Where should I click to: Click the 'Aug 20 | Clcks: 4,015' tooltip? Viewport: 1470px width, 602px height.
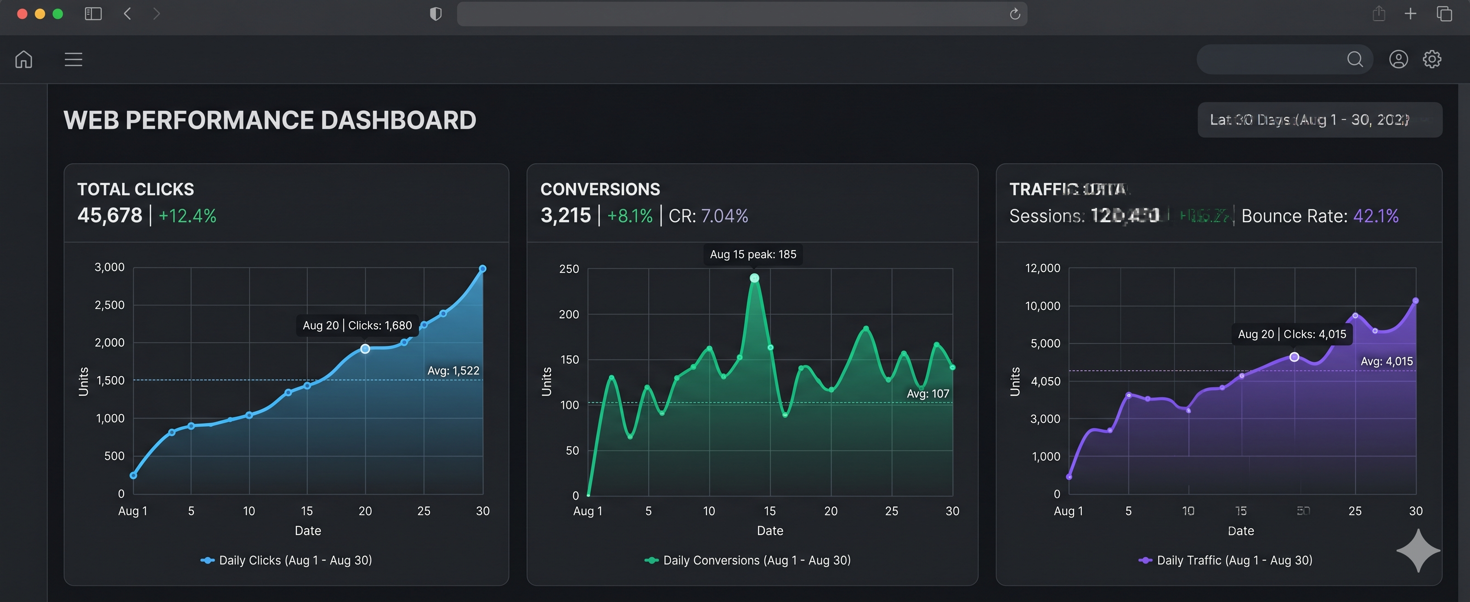(1292, 334)
